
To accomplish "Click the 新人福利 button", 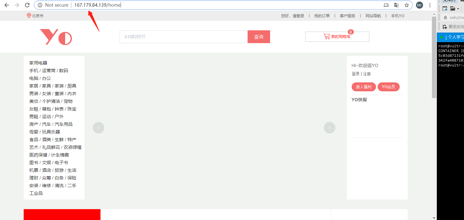I will 364,87.
